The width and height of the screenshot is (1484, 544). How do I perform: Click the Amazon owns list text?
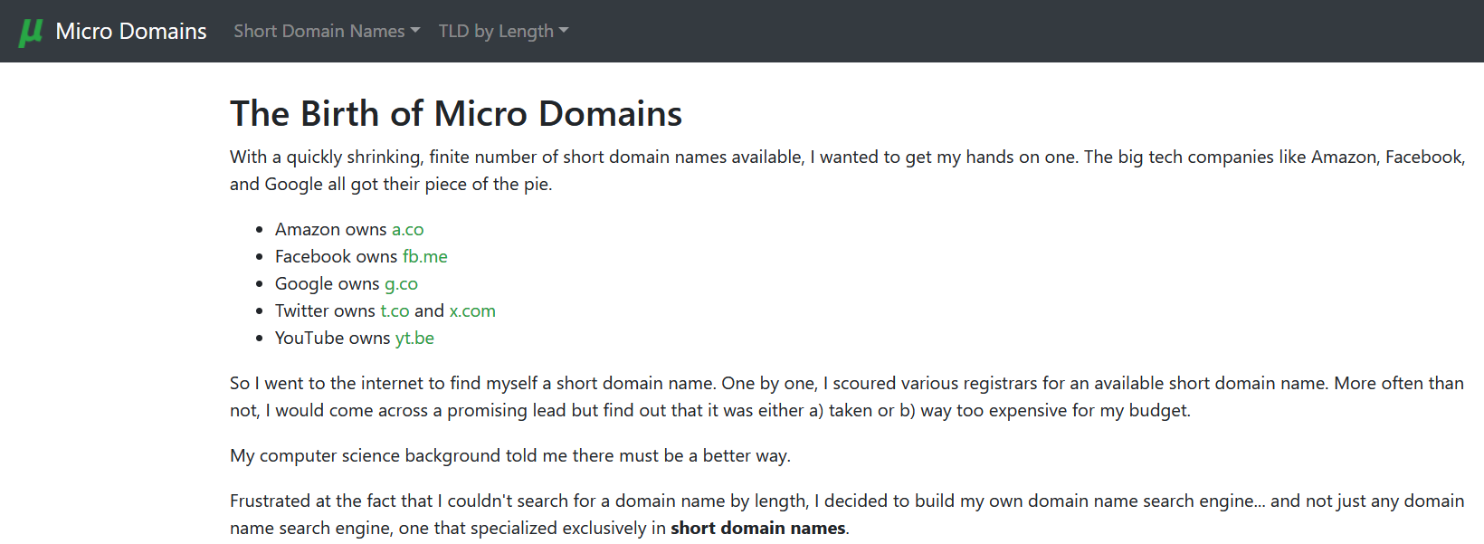point(330,230)
